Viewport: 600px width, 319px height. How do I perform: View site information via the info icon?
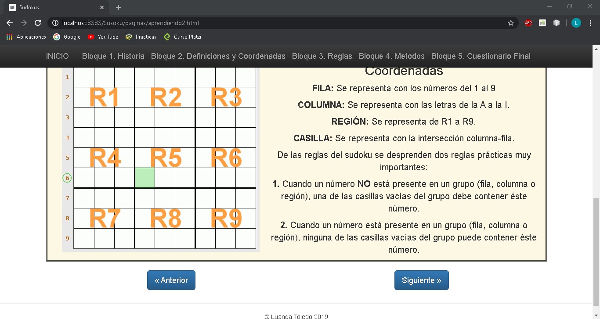coord(55,23)
